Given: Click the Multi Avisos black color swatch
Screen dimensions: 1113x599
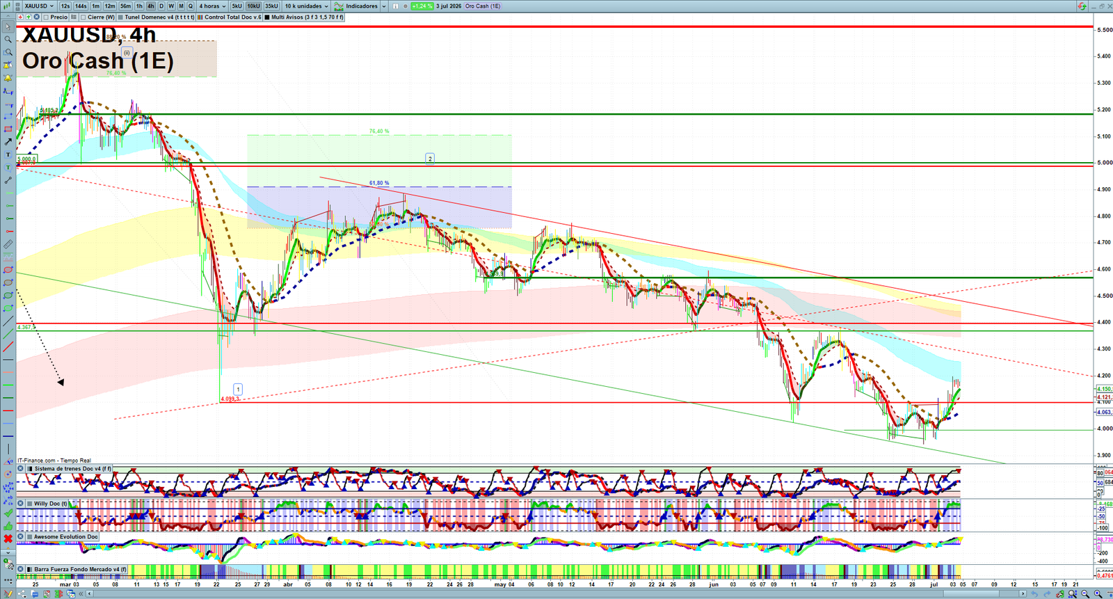Looking at the screenshot, I should (x=267, y=17).
